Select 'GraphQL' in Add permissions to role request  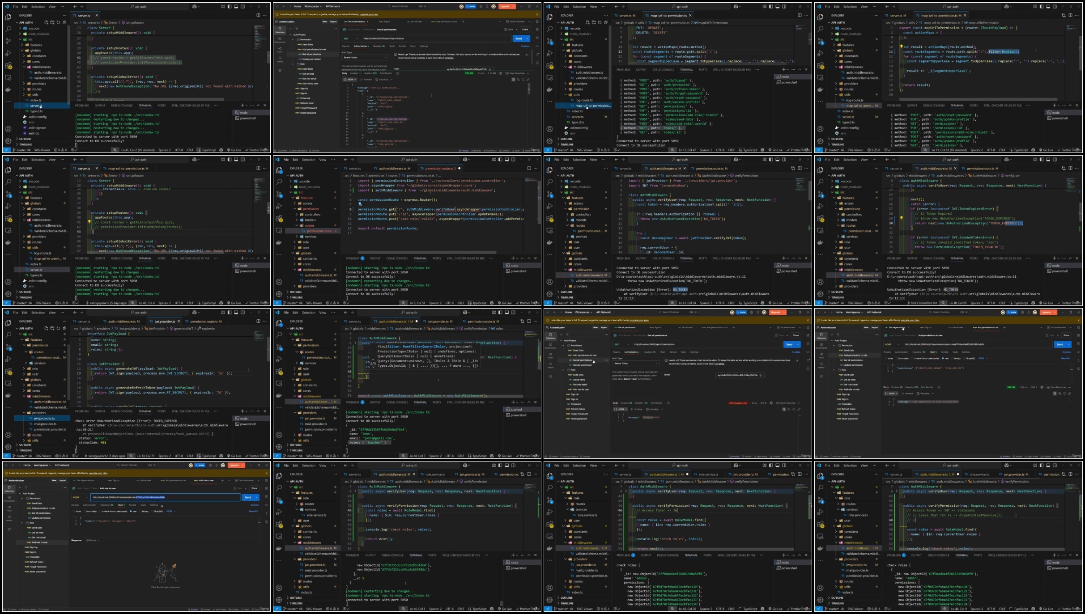pyautogui.click(x=970, y=358)
